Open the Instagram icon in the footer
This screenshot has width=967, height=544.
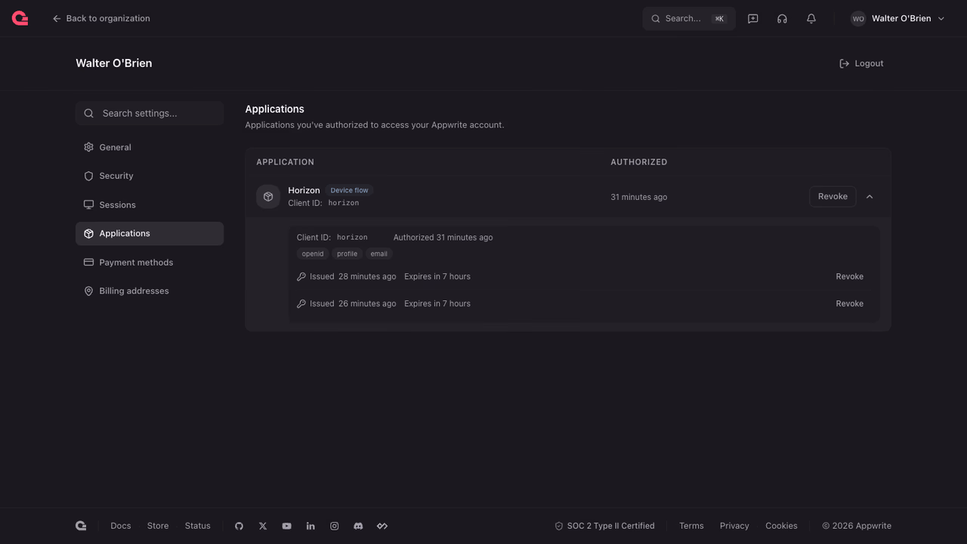coord(335,526)
